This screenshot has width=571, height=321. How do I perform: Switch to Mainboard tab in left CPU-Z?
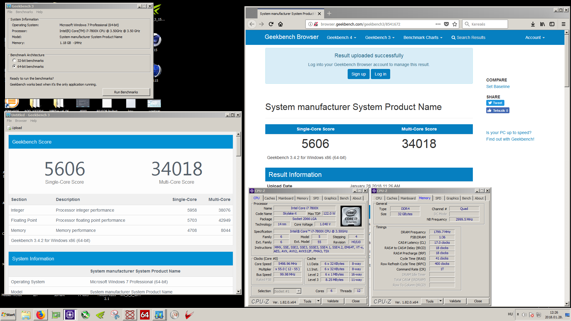tap(286, 198)
